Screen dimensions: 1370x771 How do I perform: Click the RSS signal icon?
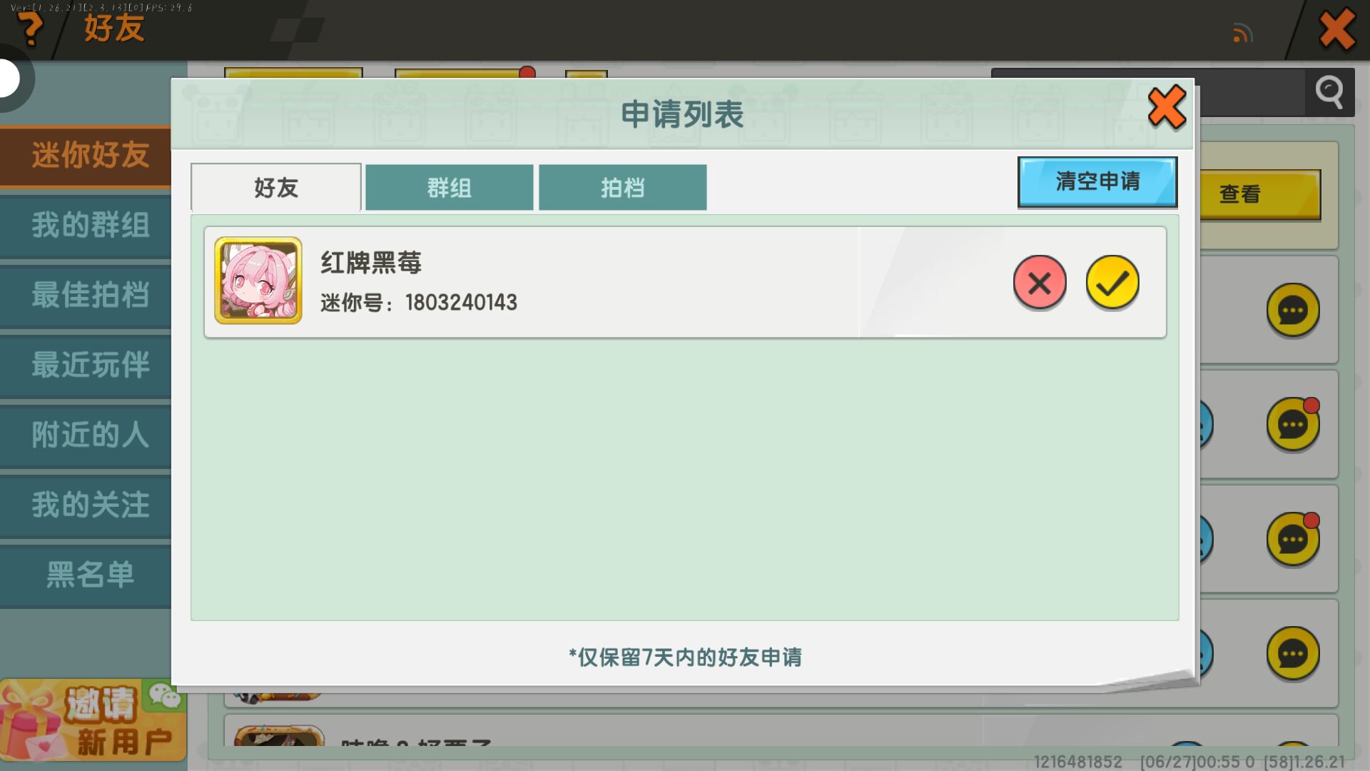click(1242, 33)
